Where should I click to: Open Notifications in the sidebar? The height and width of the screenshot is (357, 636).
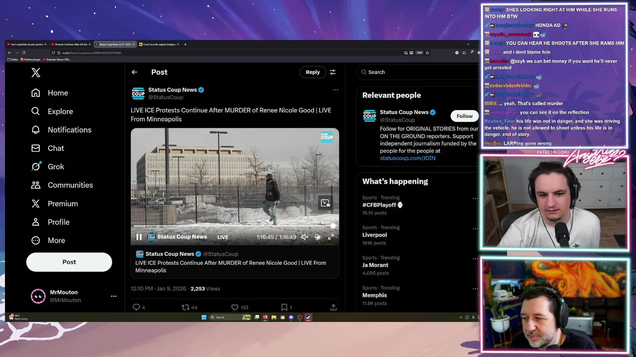click(61, 130)
